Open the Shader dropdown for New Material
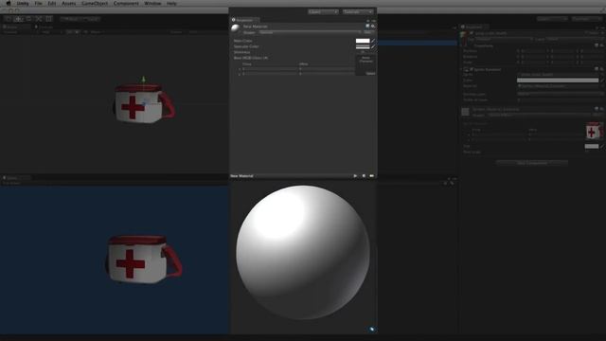The width and height of the screenshot is (606, 341). point(310,32)
